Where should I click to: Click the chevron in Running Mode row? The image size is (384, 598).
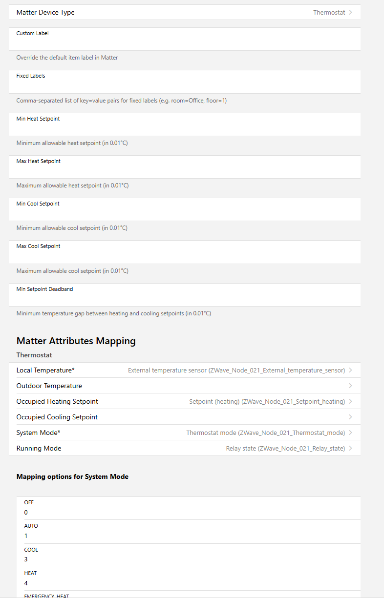351,449
